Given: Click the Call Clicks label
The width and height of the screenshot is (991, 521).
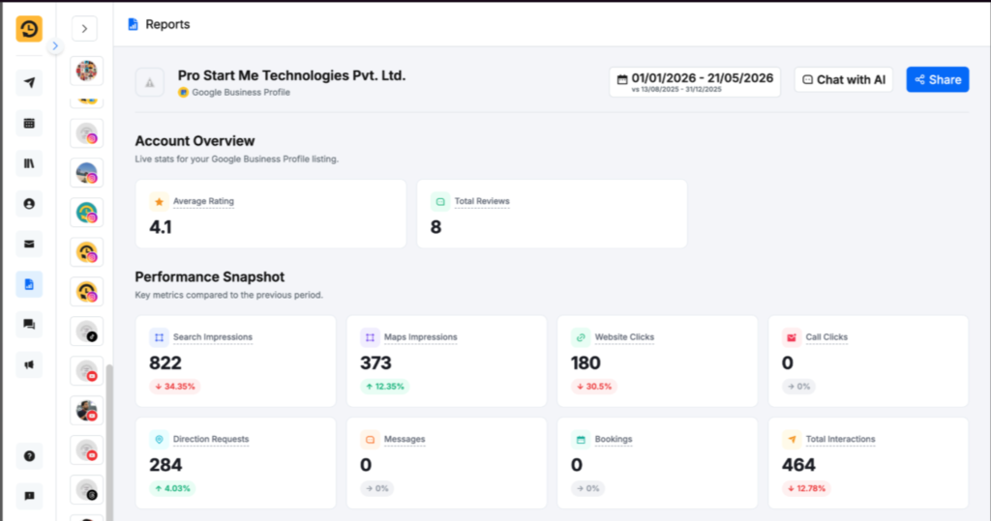Looking at the screenshot, I should [826, 337].
